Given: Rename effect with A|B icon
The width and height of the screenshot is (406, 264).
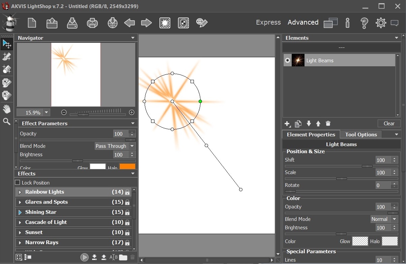Looking at the screenshot, I should pyautogui.click(x=114, y=258).
